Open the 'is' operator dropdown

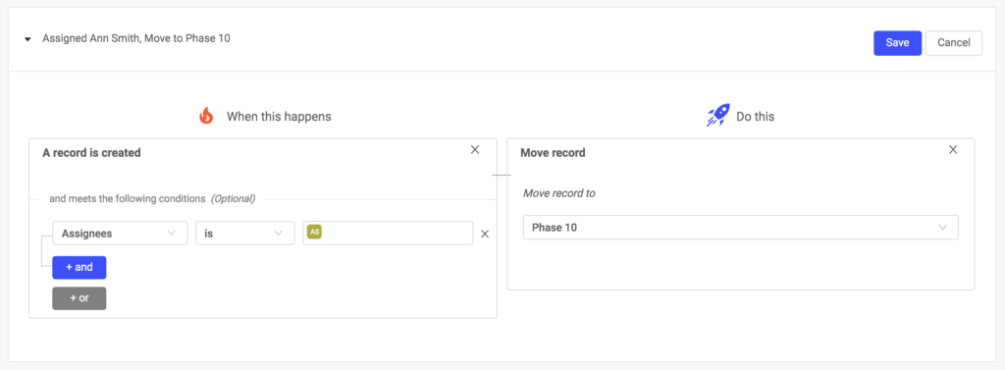click(x=244, y=234)
